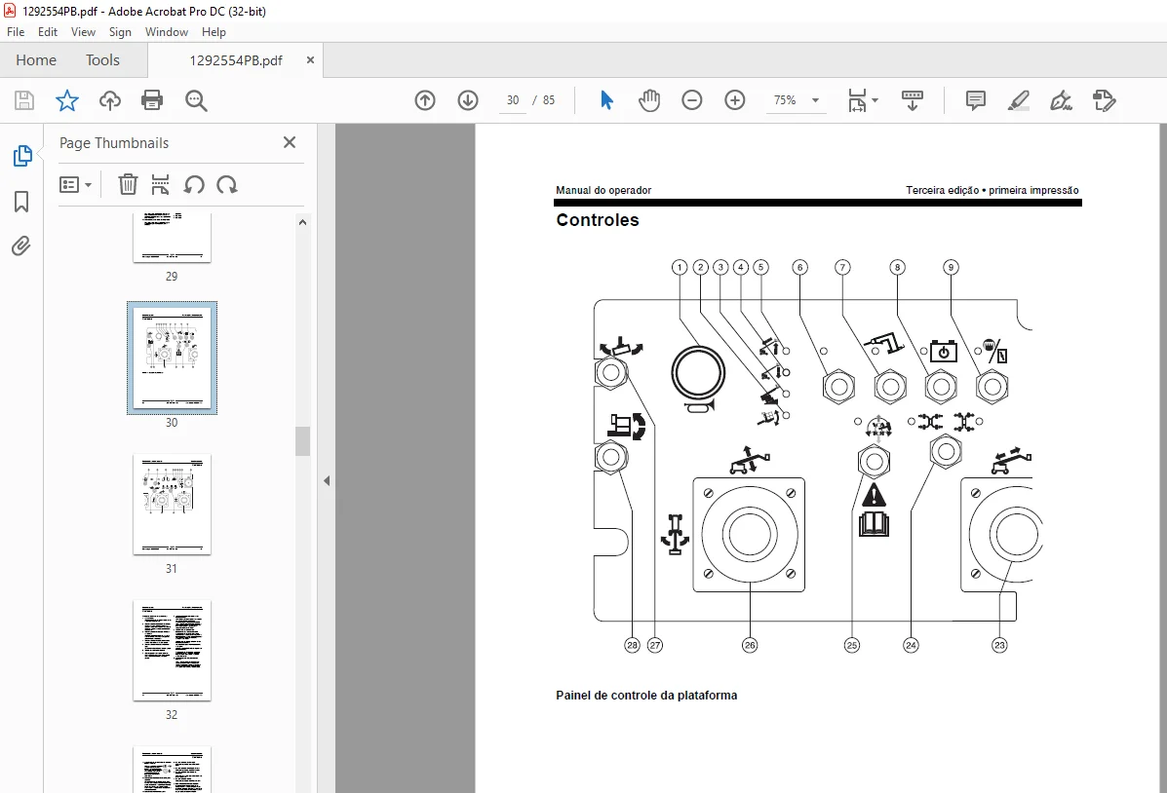Click the Save file icon
This screenshot has width=1167, height=793.
pos(24,100)
